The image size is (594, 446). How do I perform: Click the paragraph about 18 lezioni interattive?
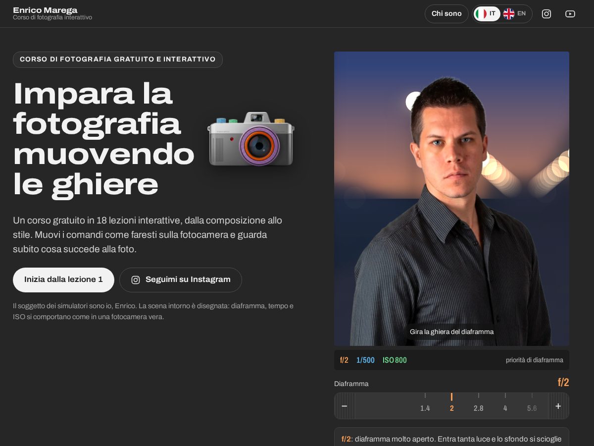tap(148, 234)
